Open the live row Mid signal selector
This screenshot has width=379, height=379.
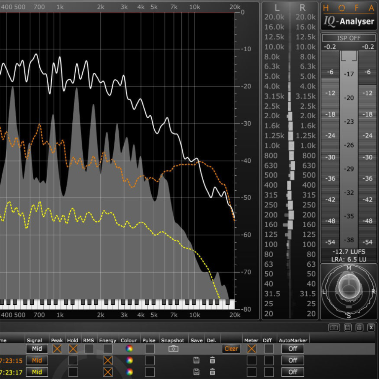[37, 349]
